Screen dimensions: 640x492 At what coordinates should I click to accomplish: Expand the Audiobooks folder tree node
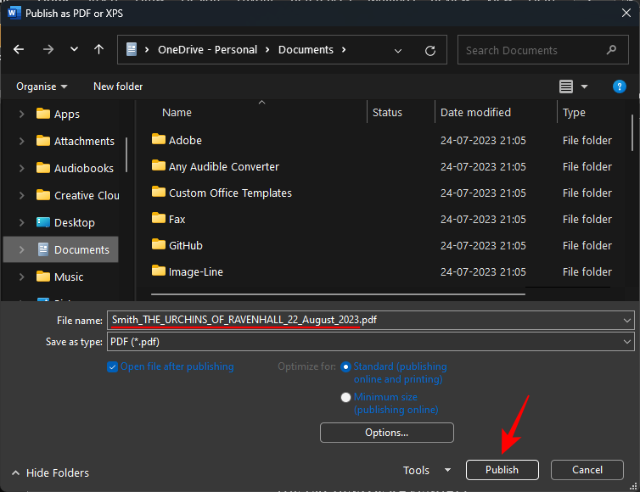(x=21, y=168)
